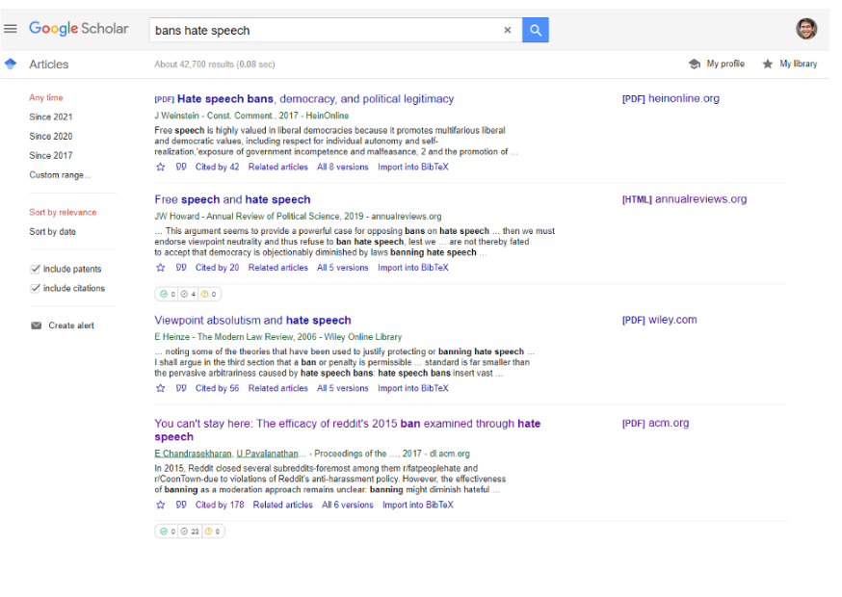The height and width of the screenshot is (597, 842).
Task: Select 'Since 2021' time filter
Action: coord(50,117)
